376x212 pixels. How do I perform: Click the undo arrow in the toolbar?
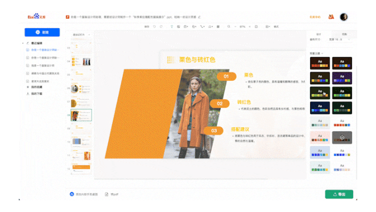click(155, 26)
